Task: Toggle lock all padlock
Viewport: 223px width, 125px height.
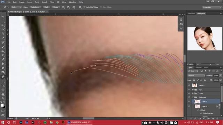Action: coord(205,80)
